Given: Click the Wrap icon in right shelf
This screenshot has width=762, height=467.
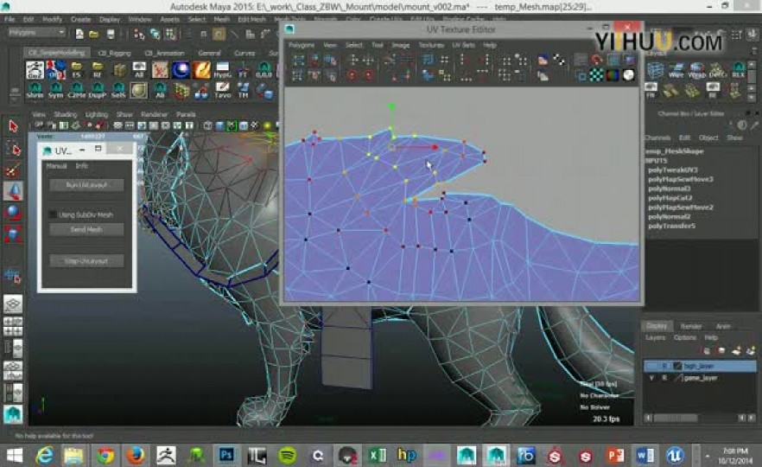Looking at the screenshot, I should (697, 70).
